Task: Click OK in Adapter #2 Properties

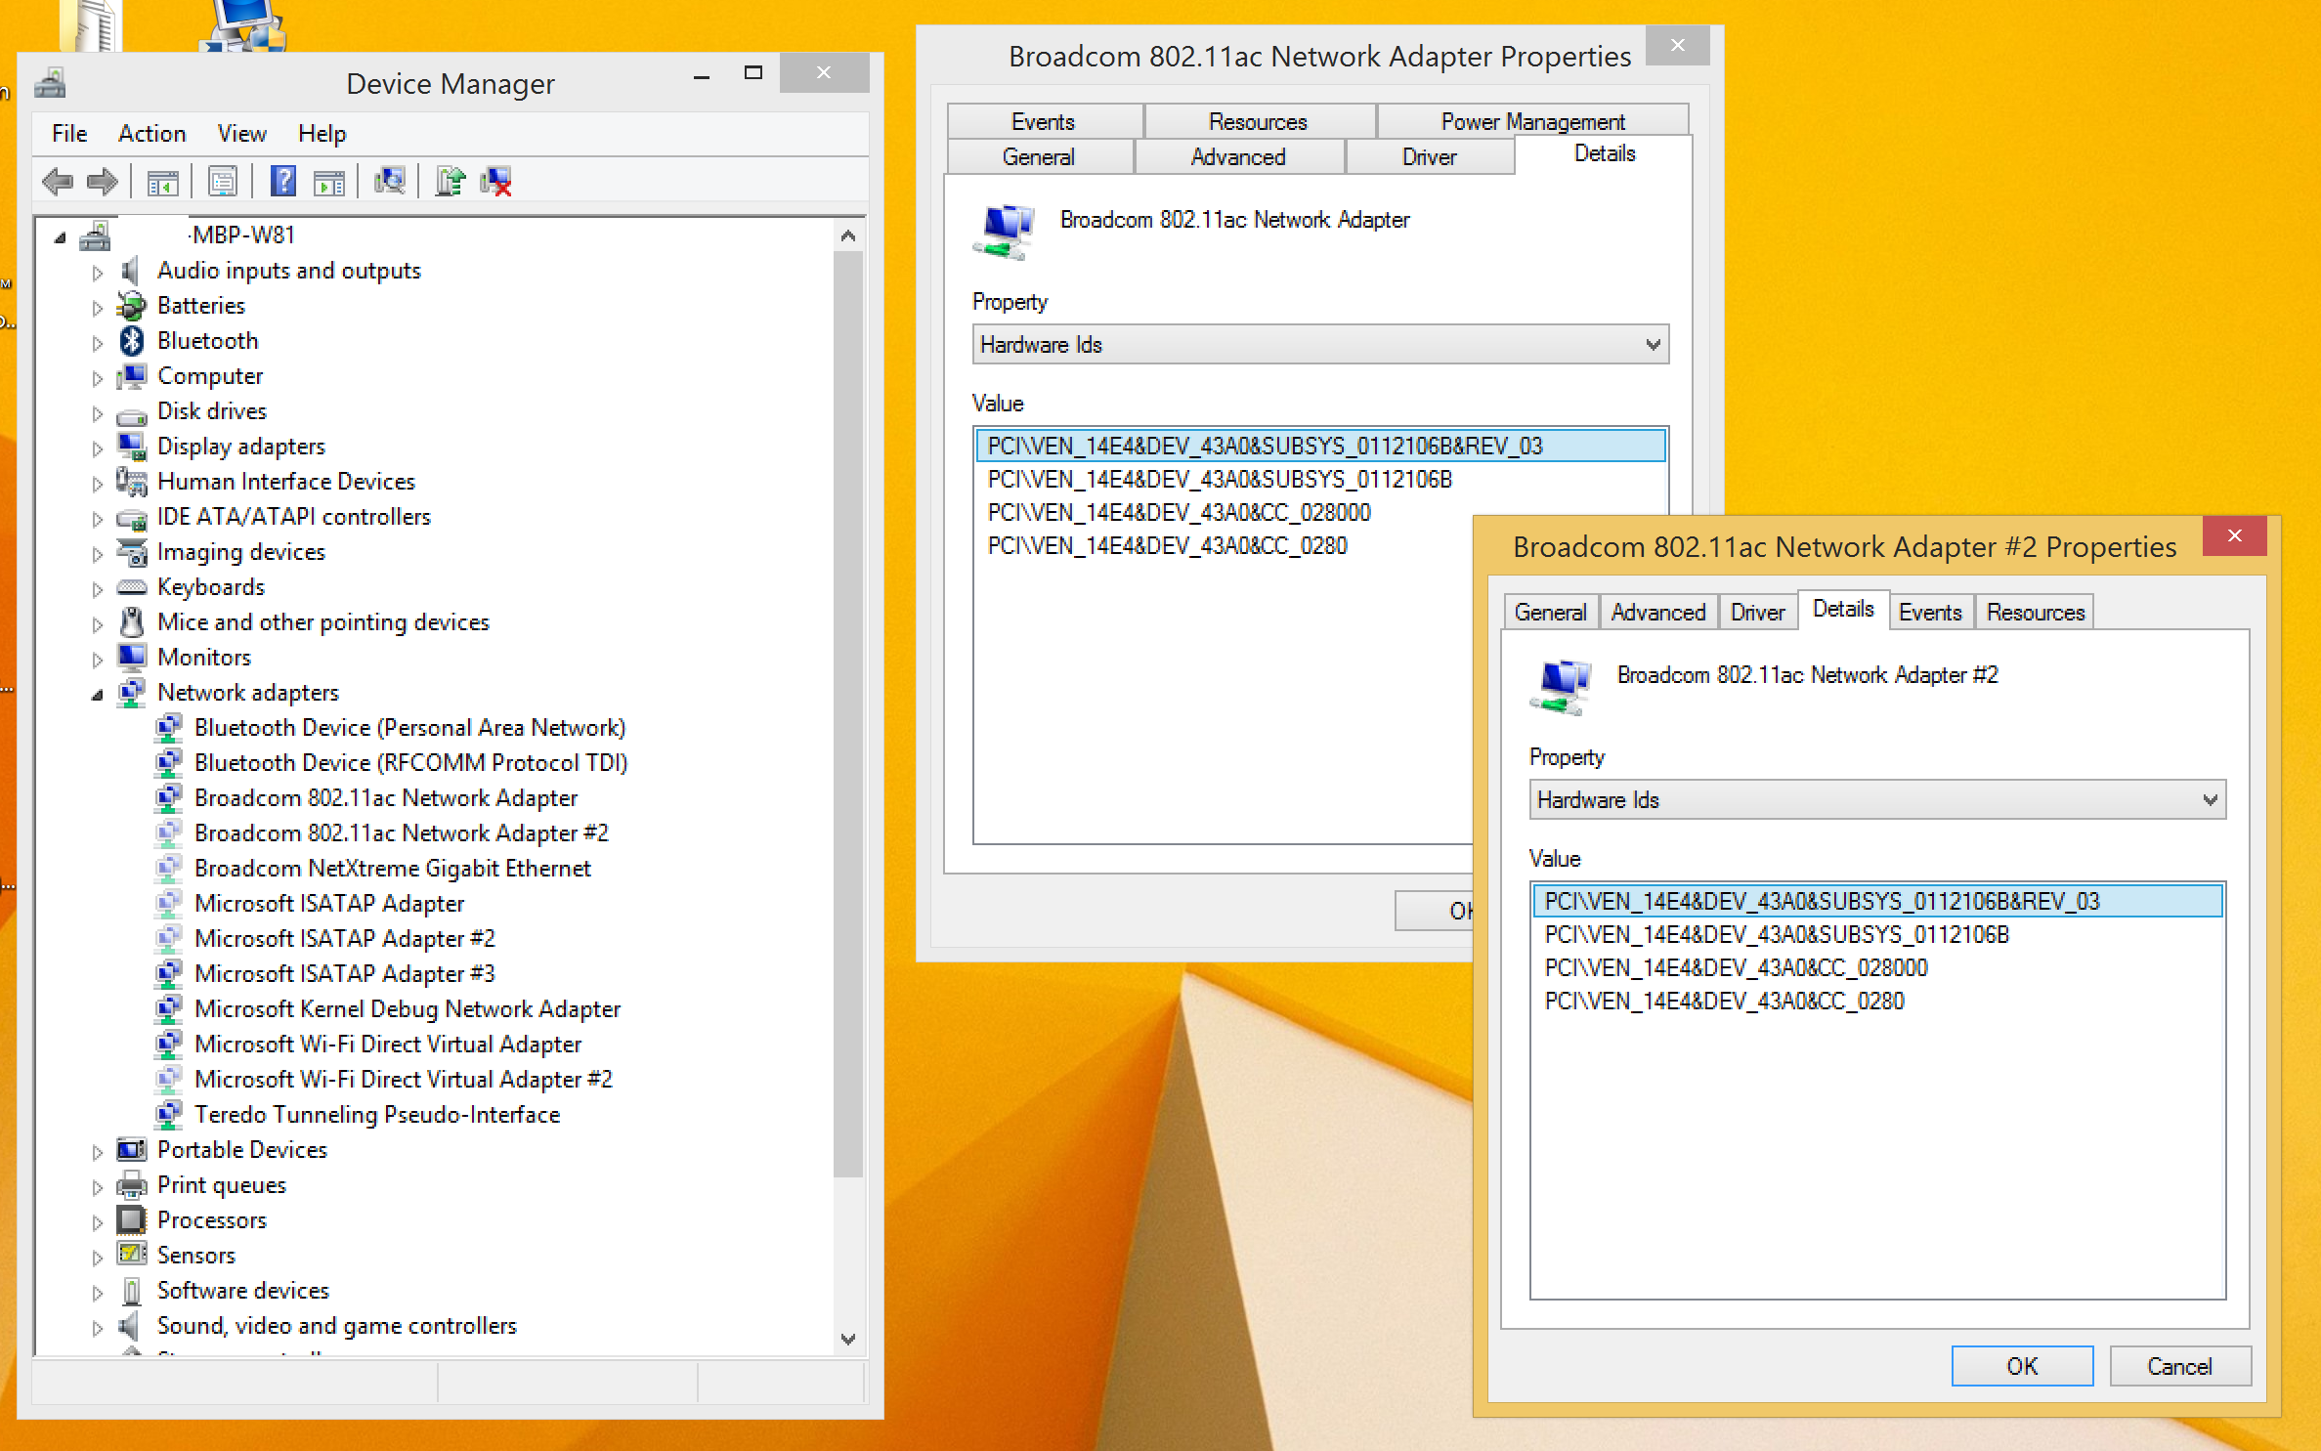Action: [x=2021, y=1366]
